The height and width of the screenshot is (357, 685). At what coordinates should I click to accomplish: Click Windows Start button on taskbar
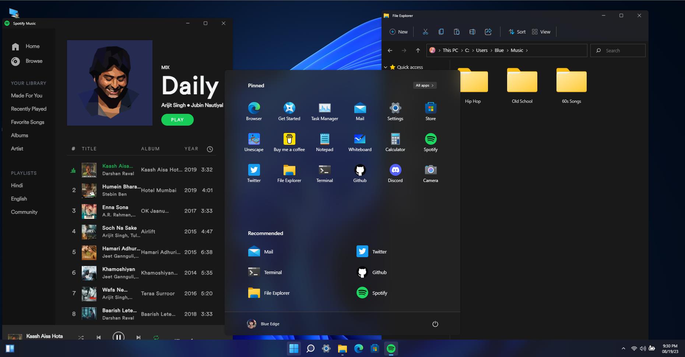pyautogui.click(x=294, y=349)
